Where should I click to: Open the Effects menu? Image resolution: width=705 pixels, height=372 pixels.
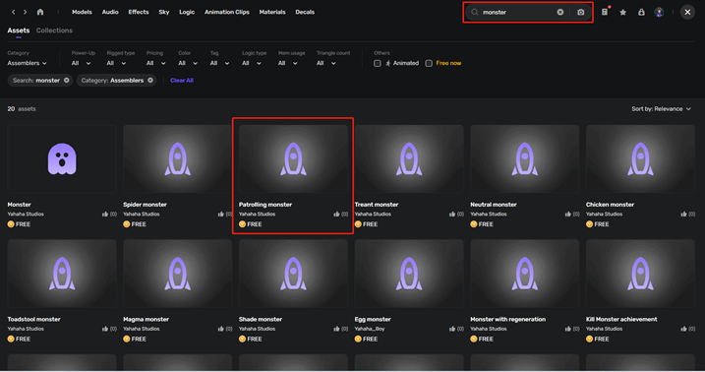coord(139,12)
